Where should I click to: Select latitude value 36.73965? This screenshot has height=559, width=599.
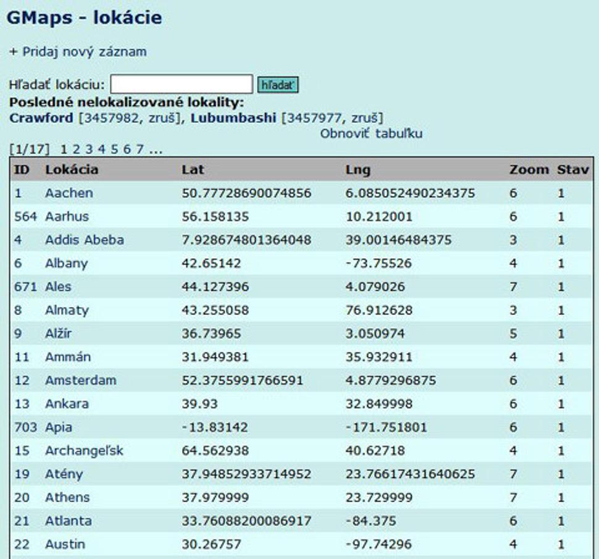pyautogui.click(x=211, y=334)
